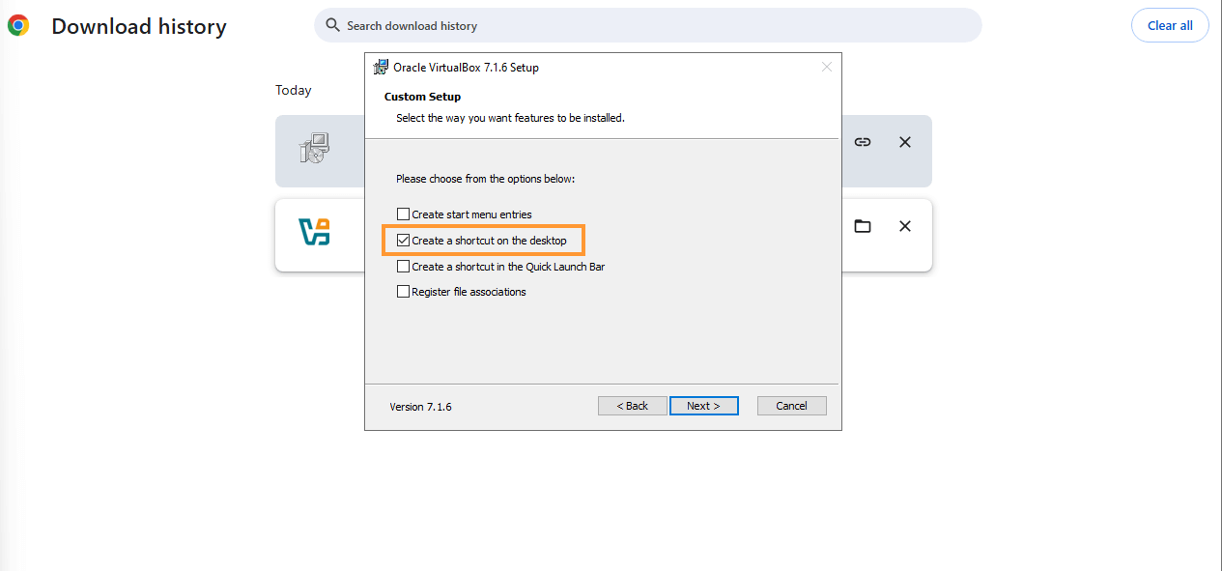Image resolution: width=1222 pixels, height=571 pixels.
Task: Uncheck Create a shortcut on the desktop
Action: (404, 241)
